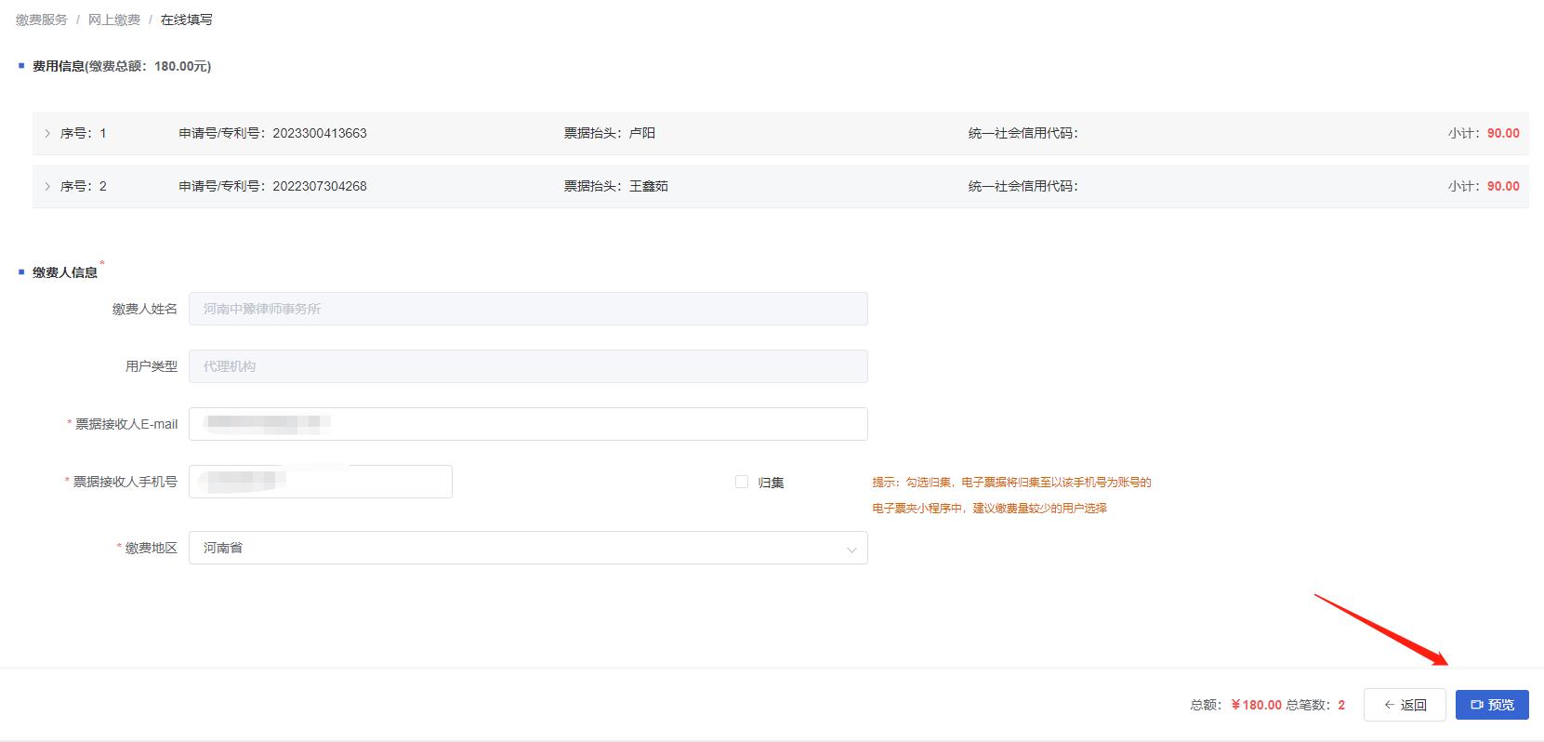1544x742 pixels.
Task: Click the 预览 preview button
Action: click(x=1492, y=705)
